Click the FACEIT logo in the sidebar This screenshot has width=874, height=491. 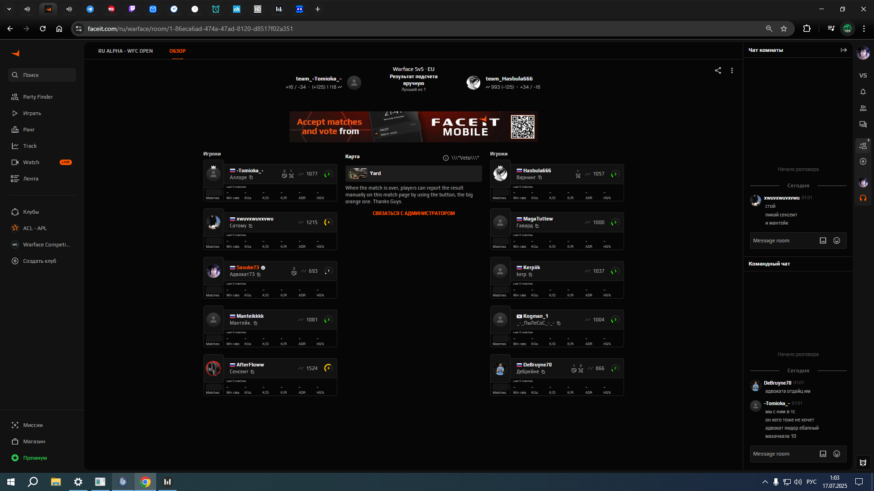point(15,53)
